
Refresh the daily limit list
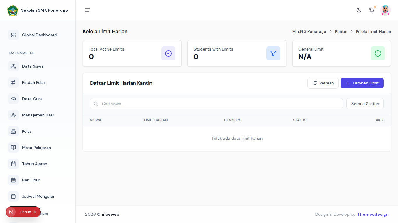click(323, 83)
